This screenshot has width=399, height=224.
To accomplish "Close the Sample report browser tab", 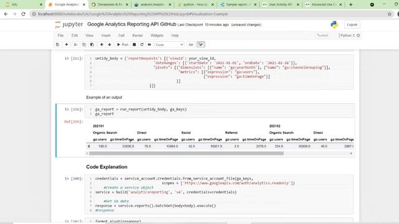I will point(255,4).
